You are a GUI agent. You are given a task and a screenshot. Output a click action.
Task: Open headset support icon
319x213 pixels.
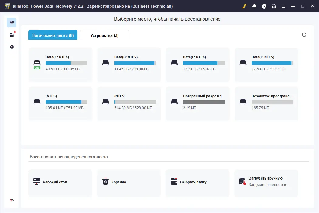tap(274, 6)
